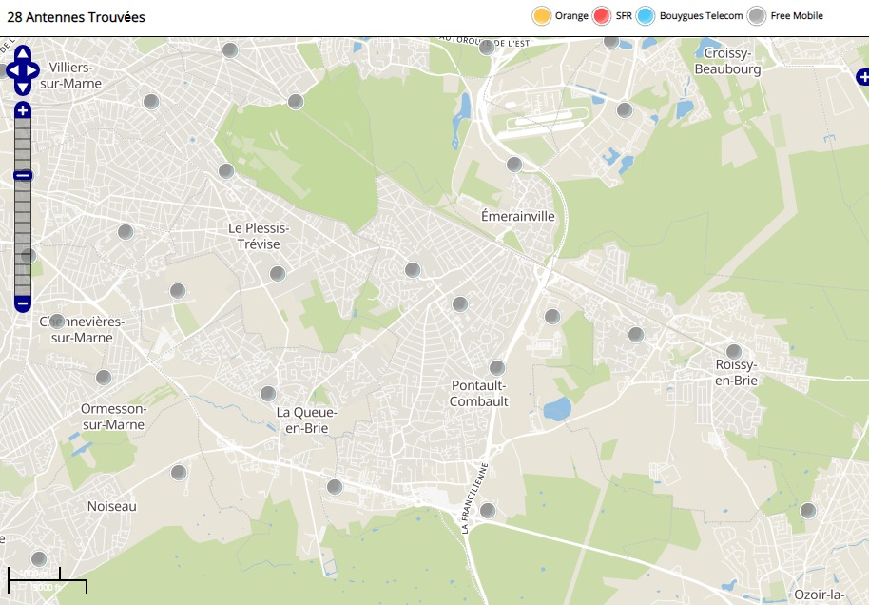Toggle the SFR red circle in legend

tap(601, 15)
